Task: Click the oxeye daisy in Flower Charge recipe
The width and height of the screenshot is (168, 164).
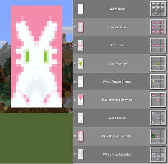Action: pos(153,82)
